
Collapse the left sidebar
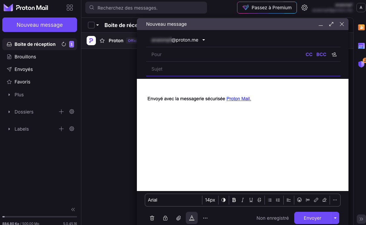click(73, 209)
